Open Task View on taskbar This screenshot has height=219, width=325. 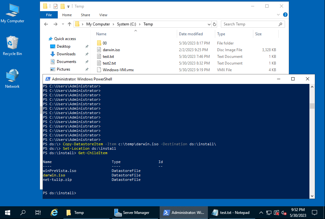point(38,213)
